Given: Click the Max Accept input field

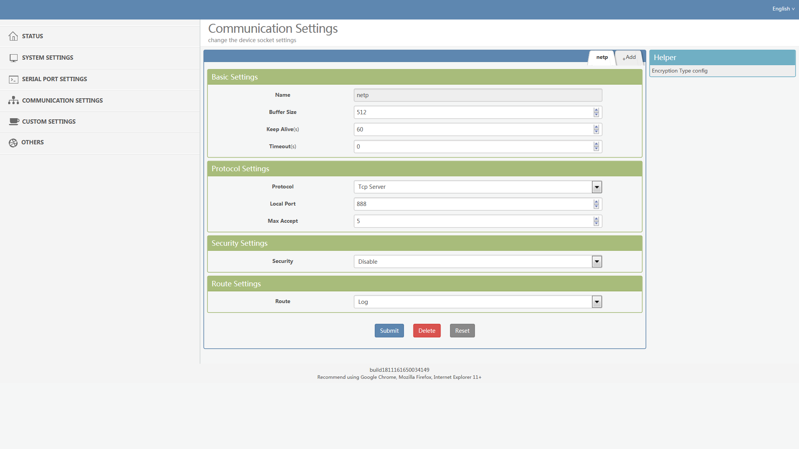Looking at the screenshot, I should coord(478,221).
